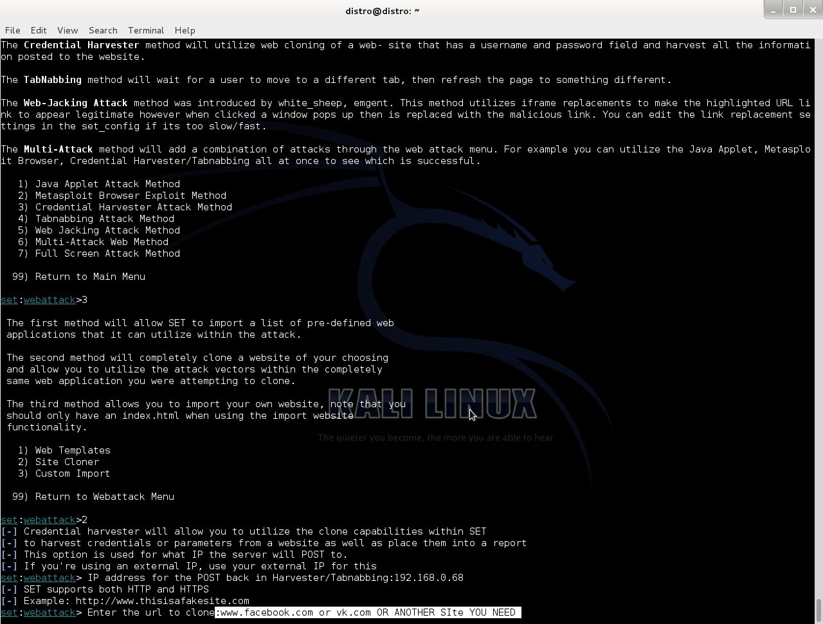The image size is (823, 624).
Task: Click 'SET supports both HTTP and HTTPS' line
Action: 116,589
